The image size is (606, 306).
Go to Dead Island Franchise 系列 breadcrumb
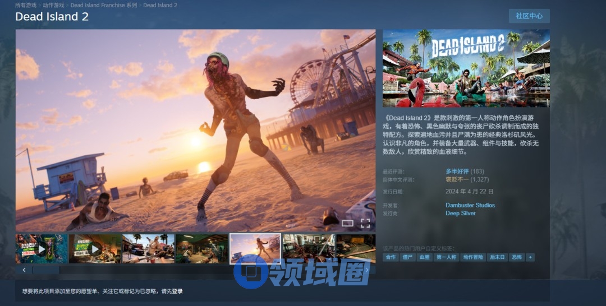pyautogui.click(x=103, y=5)
